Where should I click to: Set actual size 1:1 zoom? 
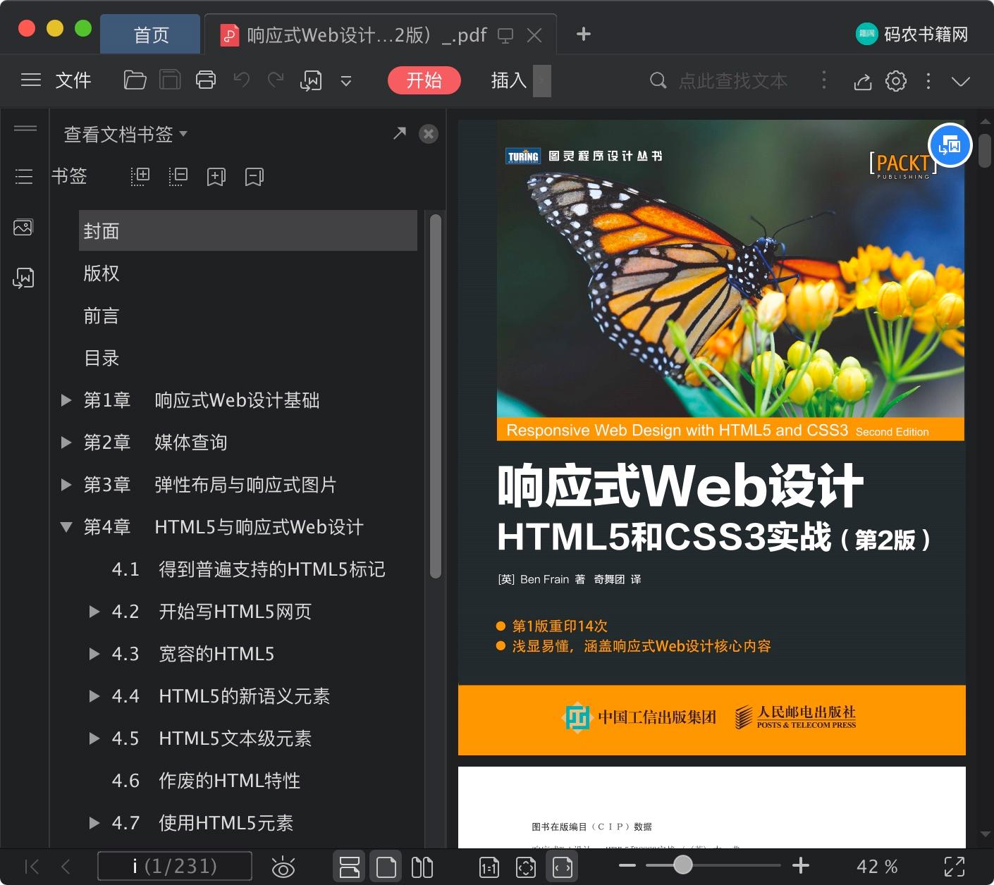(x=489, y=867)
